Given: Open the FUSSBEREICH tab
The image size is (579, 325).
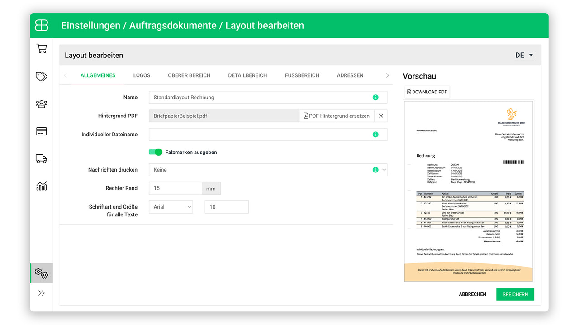Looking at the screenshot, I should pos(302,75).
